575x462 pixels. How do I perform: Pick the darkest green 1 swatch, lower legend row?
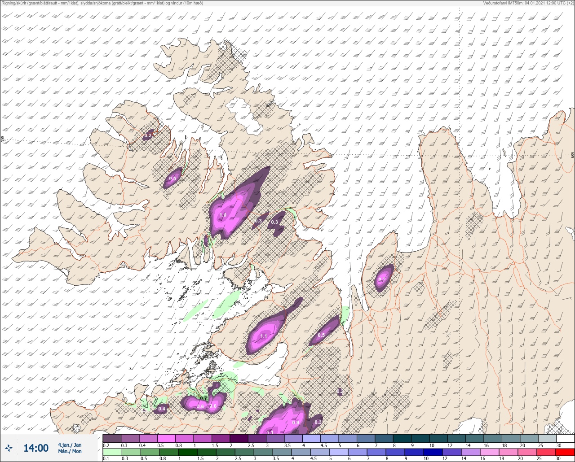coord(188,452)
